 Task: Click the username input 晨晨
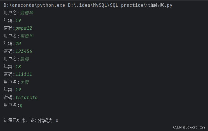point(24,59)
